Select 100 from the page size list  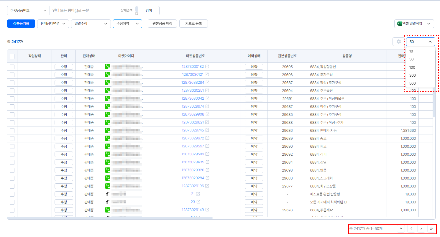[412, 67]
